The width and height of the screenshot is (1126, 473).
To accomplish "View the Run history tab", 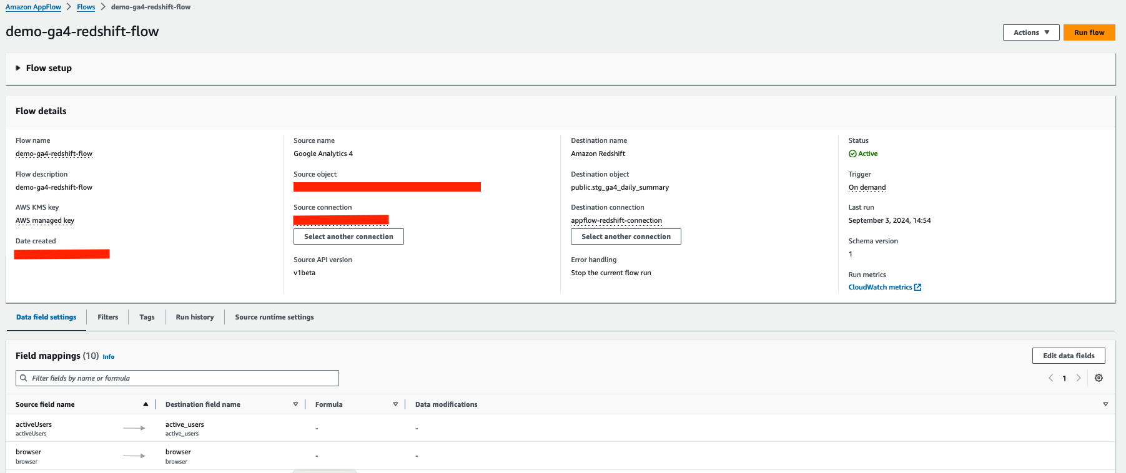I will (195, 317).
